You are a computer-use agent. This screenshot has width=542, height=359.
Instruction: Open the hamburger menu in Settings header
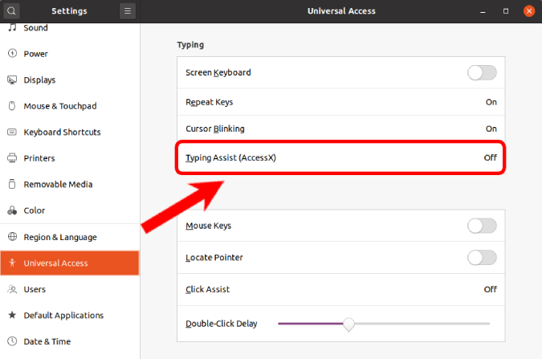(x=128, y=11)
